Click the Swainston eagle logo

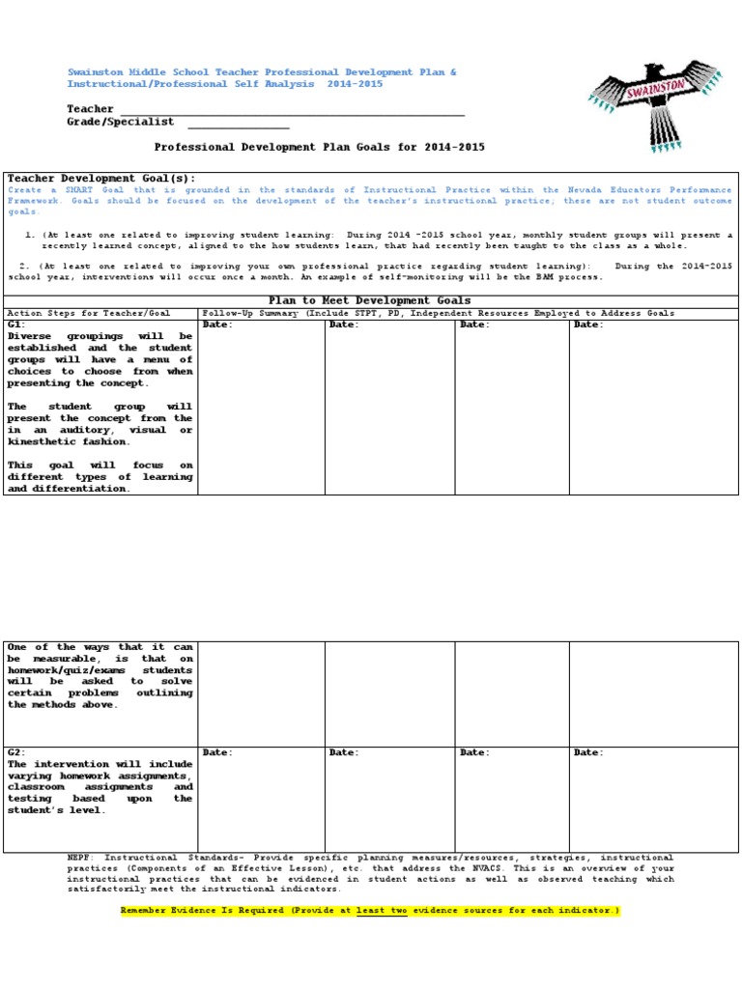(x=655, y=106)
